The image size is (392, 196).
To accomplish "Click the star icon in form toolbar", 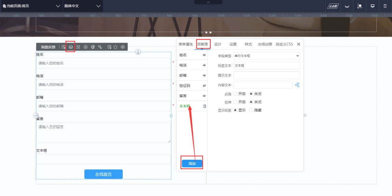I will pos(115,47).
